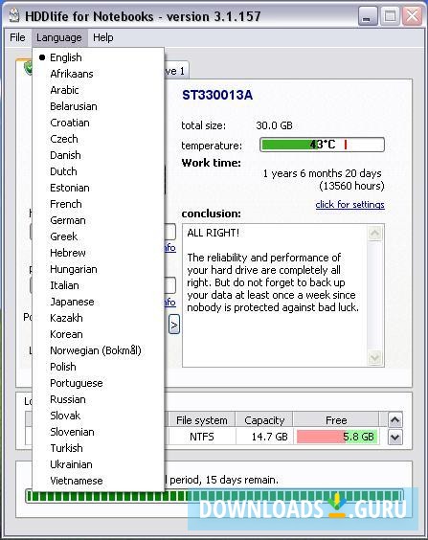The image size is (428, 540).
Task: Pick French in the language list
Action: coord(98,204)
